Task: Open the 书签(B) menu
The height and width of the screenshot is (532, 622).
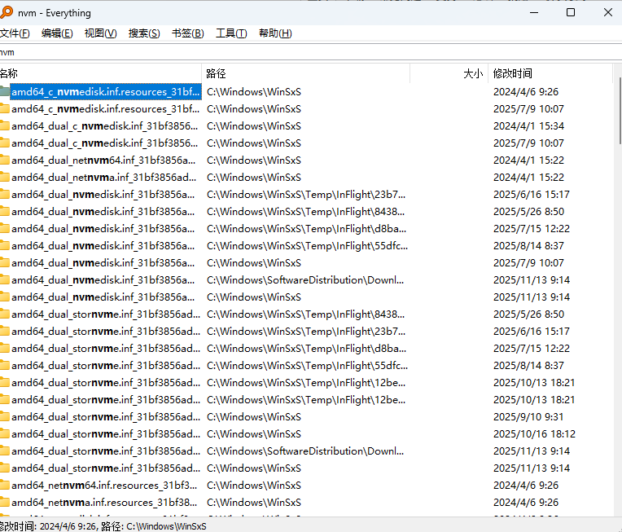Action: pos(187,33)
